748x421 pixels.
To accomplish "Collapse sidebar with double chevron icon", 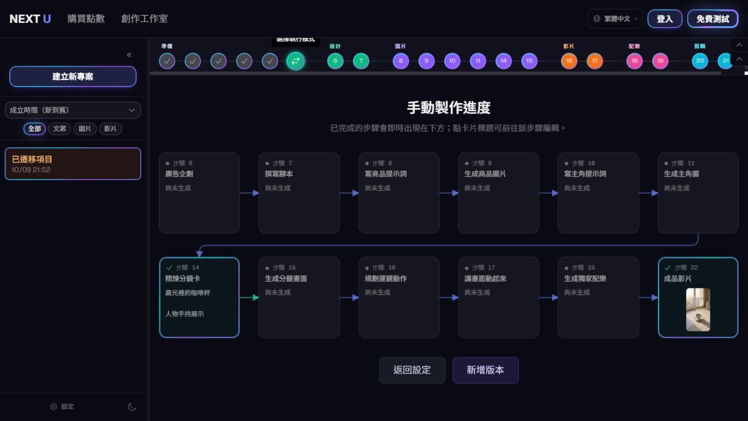I will click(129, 55).
